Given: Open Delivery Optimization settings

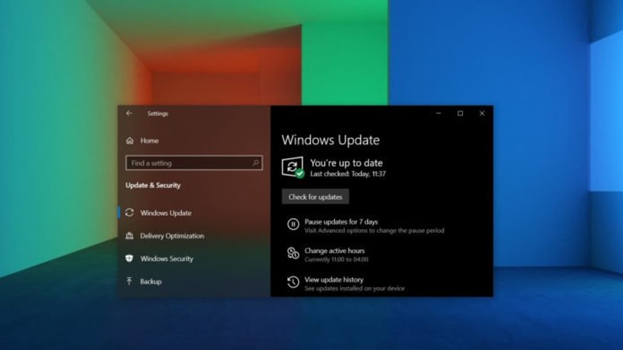Looking at the screenshot, I should pos(172,236).
